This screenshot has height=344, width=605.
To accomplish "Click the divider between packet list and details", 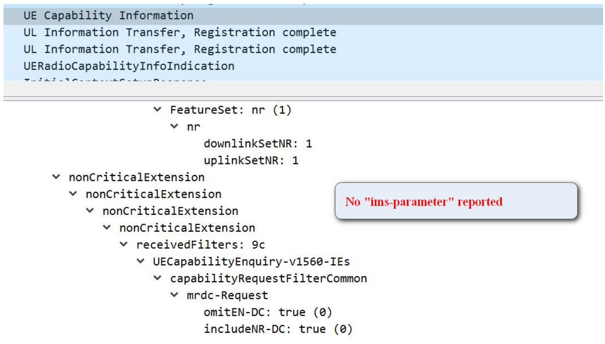I will coord(302,98).
